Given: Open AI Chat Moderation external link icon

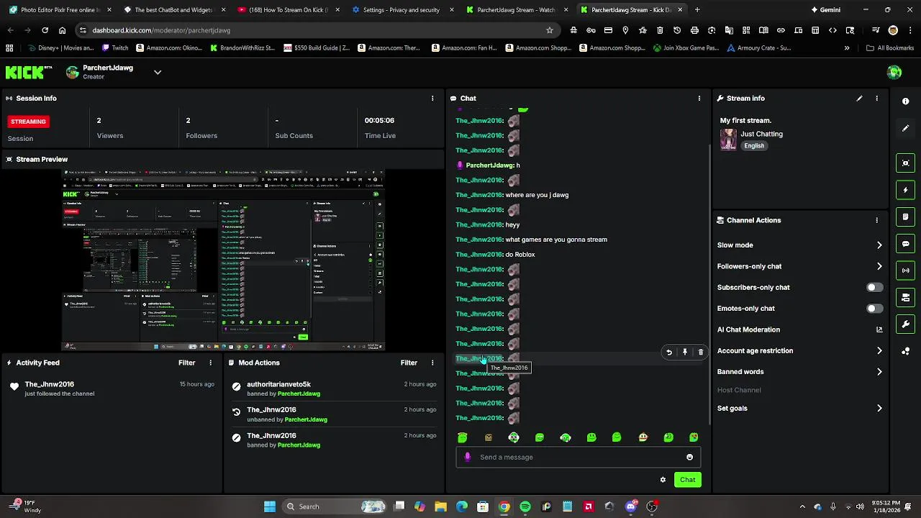Looking at the screenshot, I should pyautogui.click(x=879, y=330).
